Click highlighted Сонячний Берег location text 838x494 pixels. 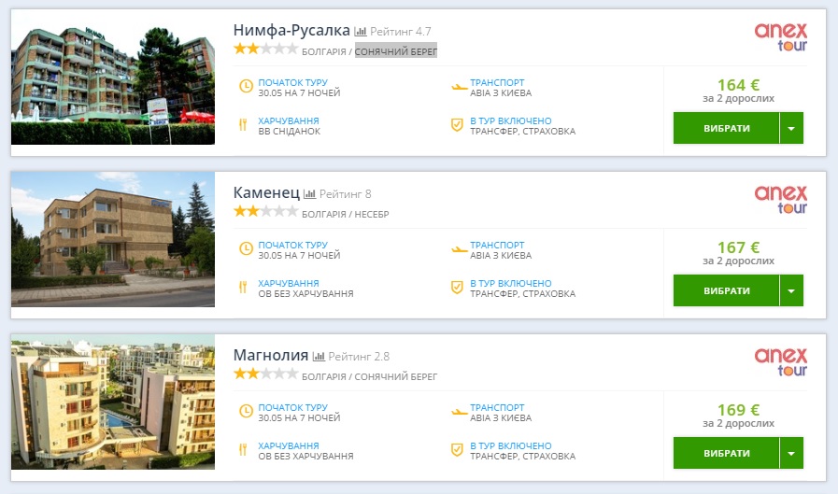tap(396, 51)
